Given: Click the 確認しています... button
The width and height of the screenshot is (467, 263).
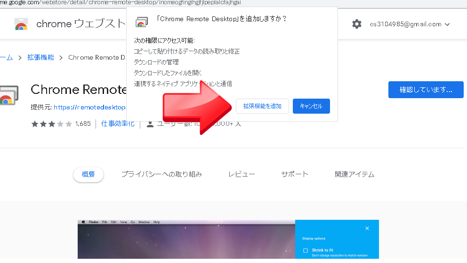Looking at the screenshot, I should [426, 90].
